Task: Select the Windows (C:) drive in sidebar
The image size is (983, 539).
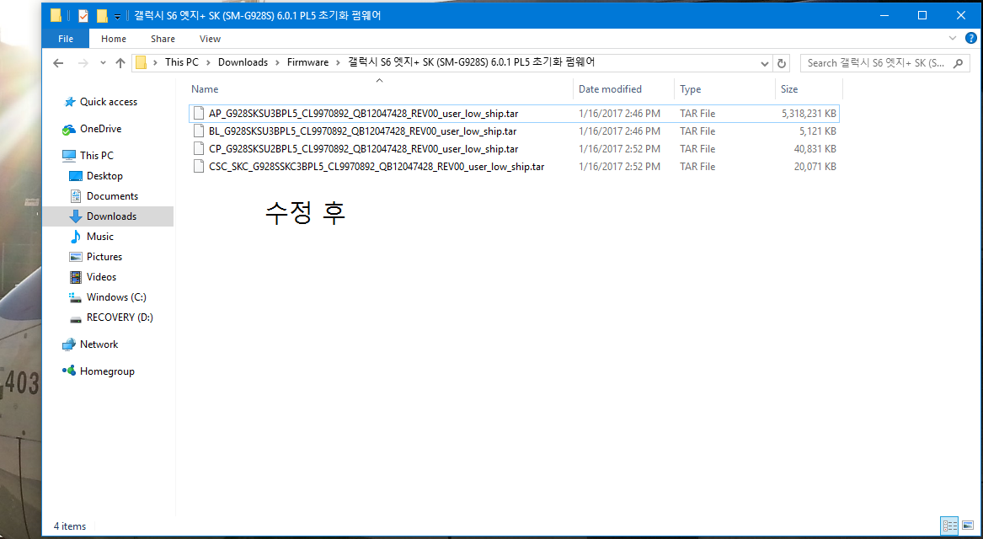Action: coord(116,297)
